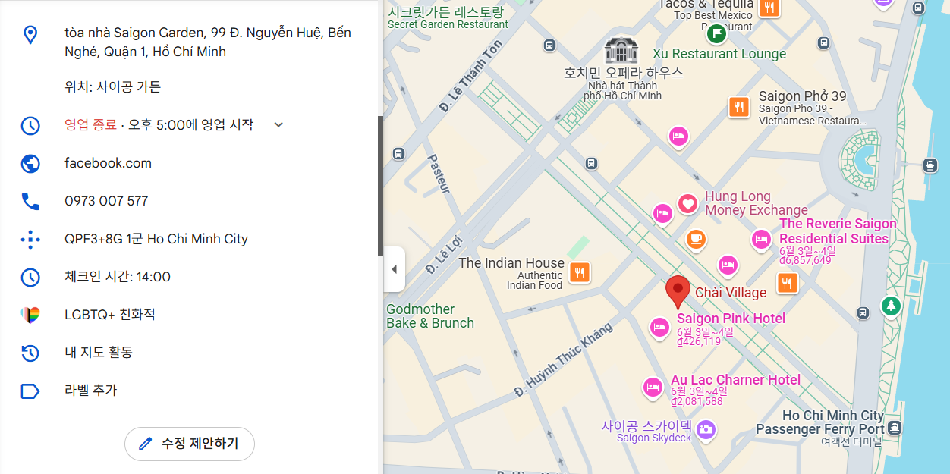
Task: Click the Xu Restaurant Lounge green flag marker
Action: click(x=716, y=33)
